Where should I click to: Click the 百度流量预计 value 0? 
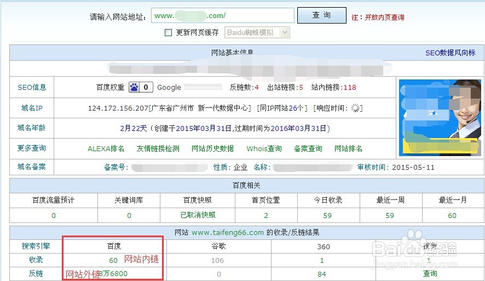coord(54,215)
